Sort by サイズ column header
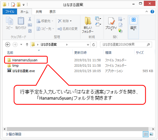 pos(140,53)
